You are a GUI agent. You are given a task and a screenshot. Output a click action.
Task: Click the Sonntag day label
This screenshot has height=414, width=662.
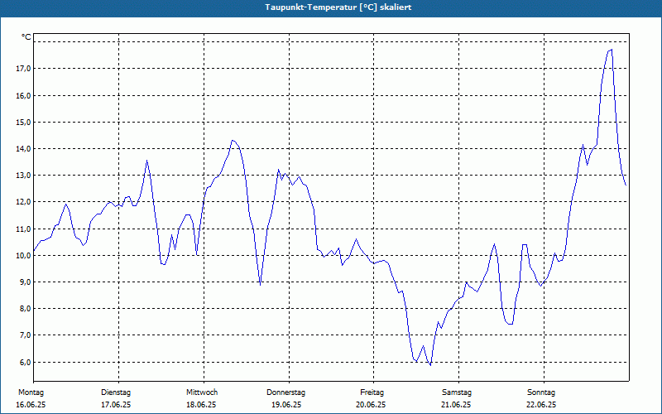click(x=541, y=392)
